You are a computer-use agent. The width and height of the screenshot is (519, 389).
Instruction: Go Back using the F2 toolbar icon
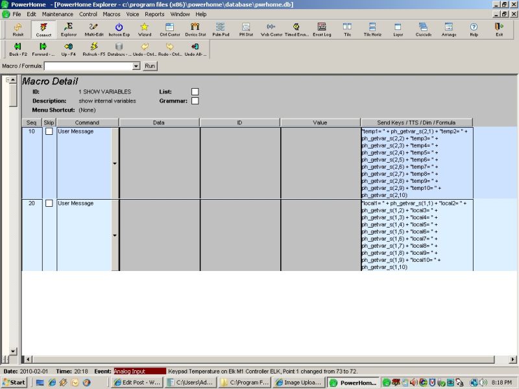[x=18, y=49]
